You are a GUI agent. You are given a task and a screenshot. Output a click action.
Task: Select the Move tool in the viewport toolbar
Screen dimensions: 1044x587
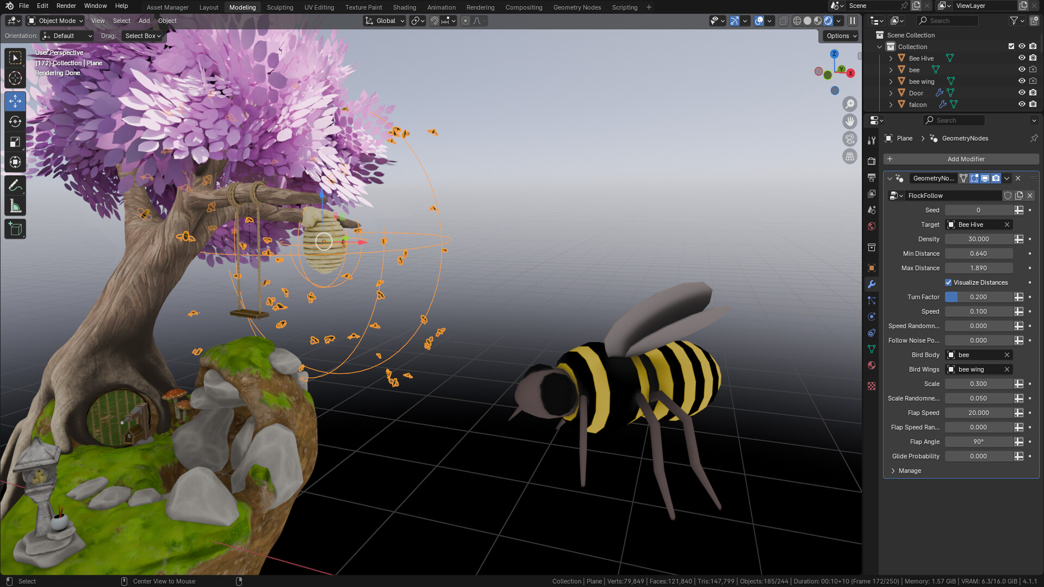coord(15,101)
